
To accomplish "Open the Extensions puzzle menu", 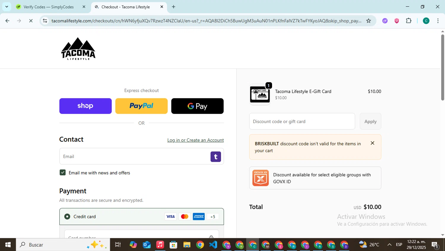I will [x=409, y=21].
